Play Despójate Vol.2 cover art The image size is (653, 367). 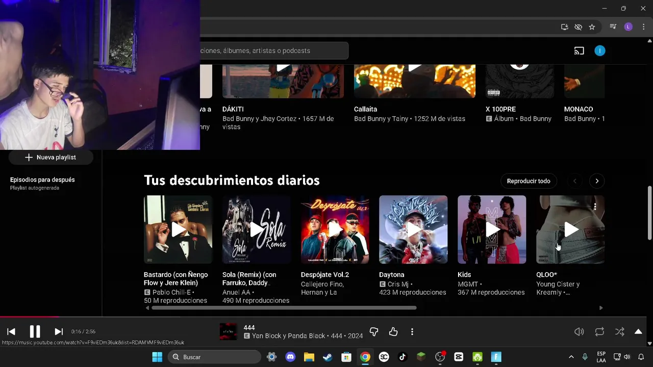tap(335, 229)
